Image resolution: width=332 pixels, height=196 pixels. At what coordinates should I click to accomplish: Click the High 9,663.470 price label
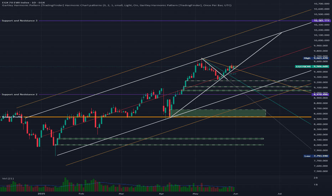[x=316, y=58]
